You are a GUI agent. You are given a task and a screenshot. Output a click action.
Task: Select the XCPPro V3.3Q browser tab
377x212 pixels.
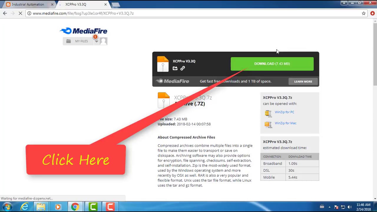pyautogui.click(x=76, y=4)
